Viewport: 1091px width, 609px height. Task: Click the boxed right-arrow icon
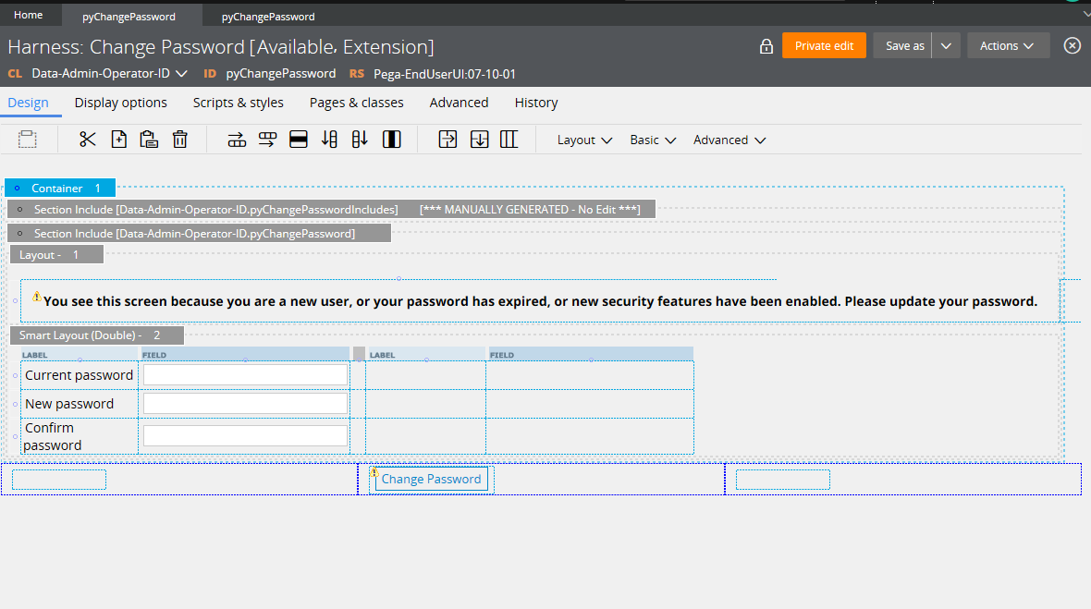point(448,140)
